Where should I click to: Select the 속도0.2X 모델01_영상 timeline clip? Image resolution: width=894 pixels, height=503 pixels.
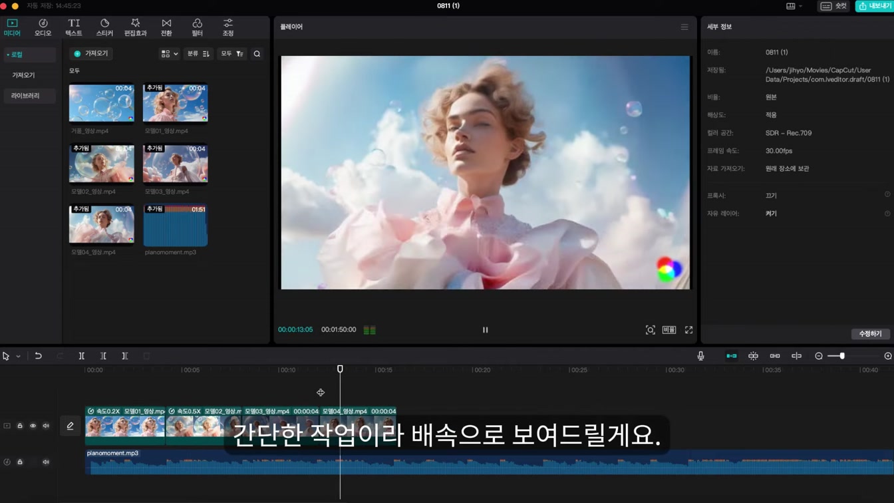tap(125, 426)
